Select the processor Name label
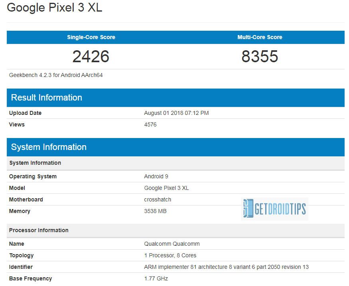 click(16, 244)
